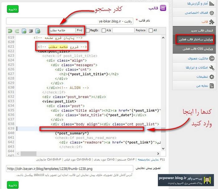This screenshot has height=189, width=218.
Task: Click the wrench tools icon in sidebar
Action: click(212, 68)
